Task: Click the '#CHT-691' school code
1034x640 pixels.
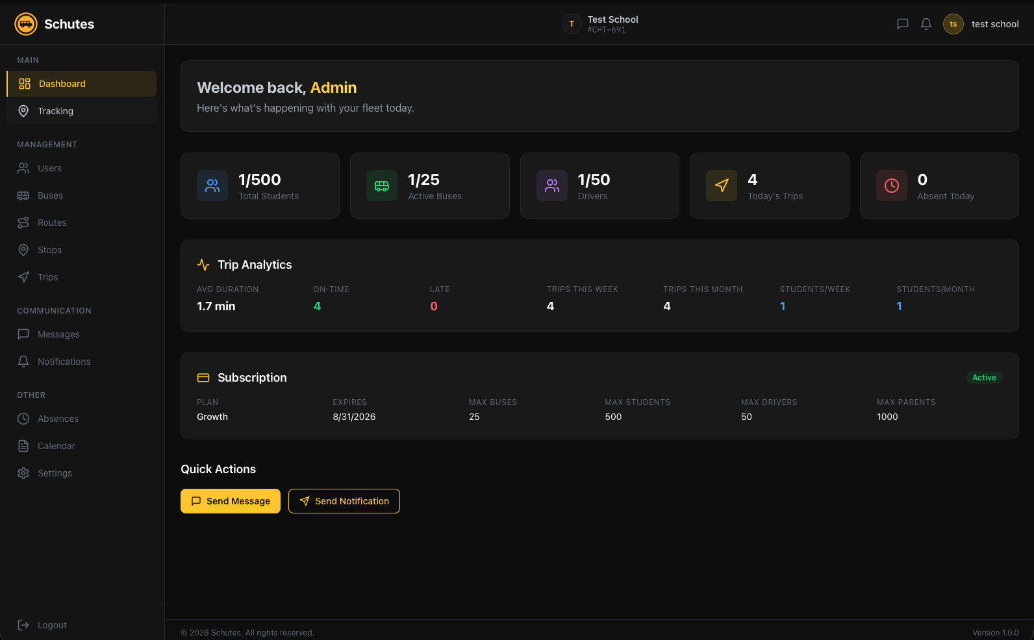Action: point(607,30)
